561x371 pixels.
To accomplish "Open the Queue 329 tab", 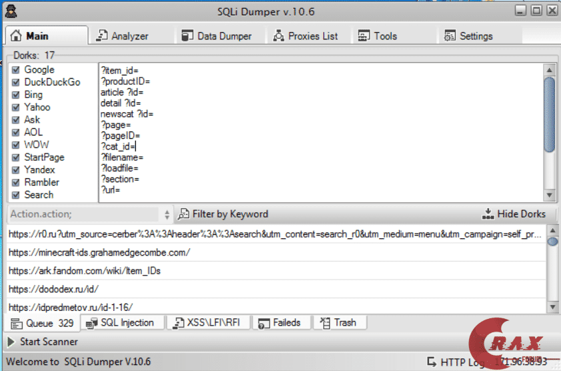I will 42,323.
